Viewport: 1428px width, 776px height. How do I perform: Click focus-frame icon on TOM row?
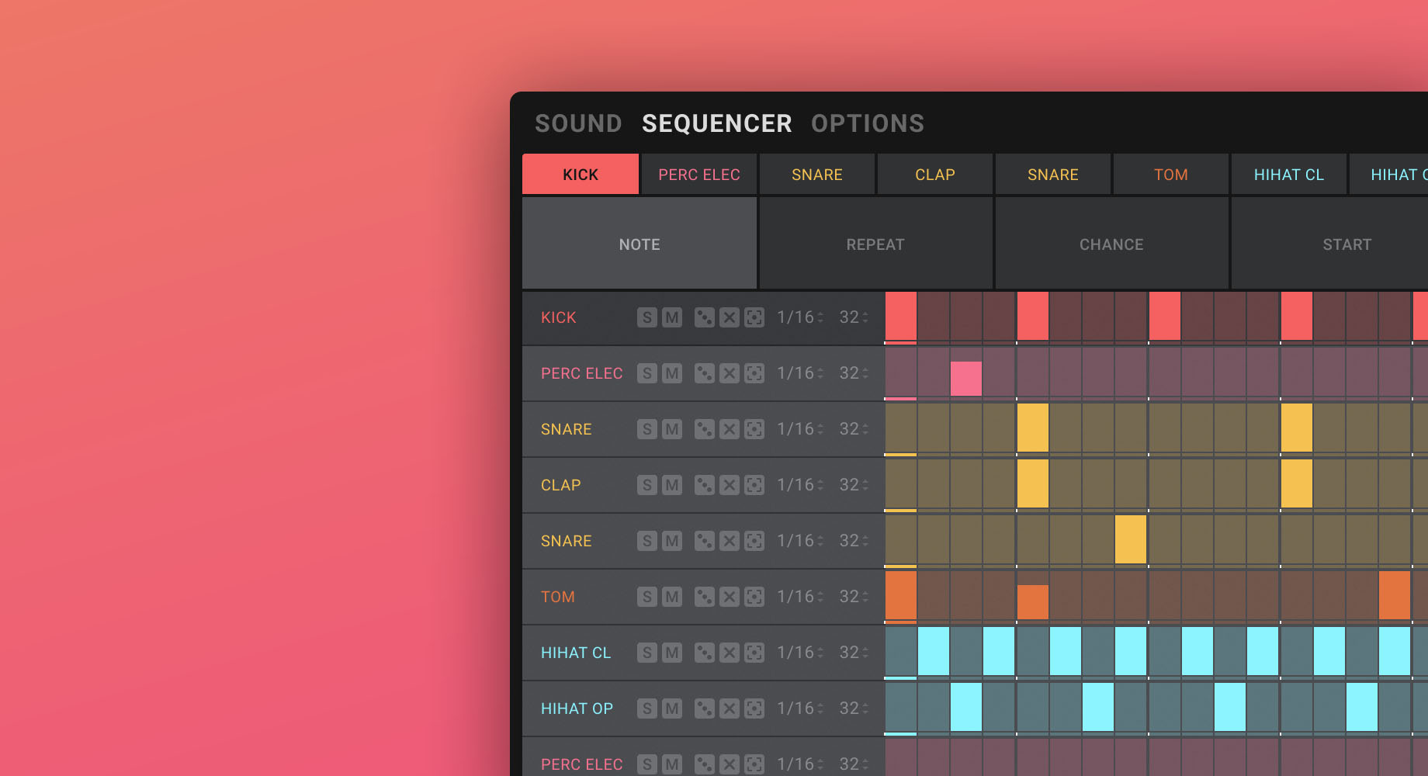click(754, 597)
